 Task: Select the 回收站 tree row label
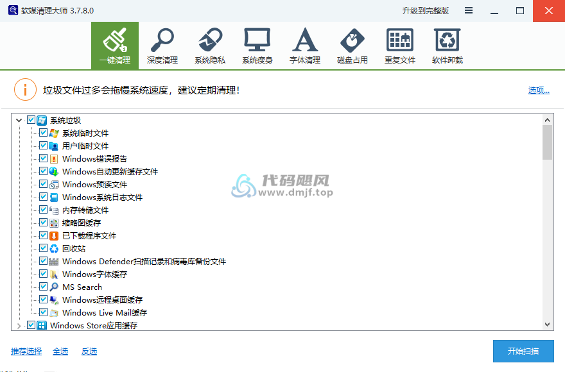pos(74,248)
